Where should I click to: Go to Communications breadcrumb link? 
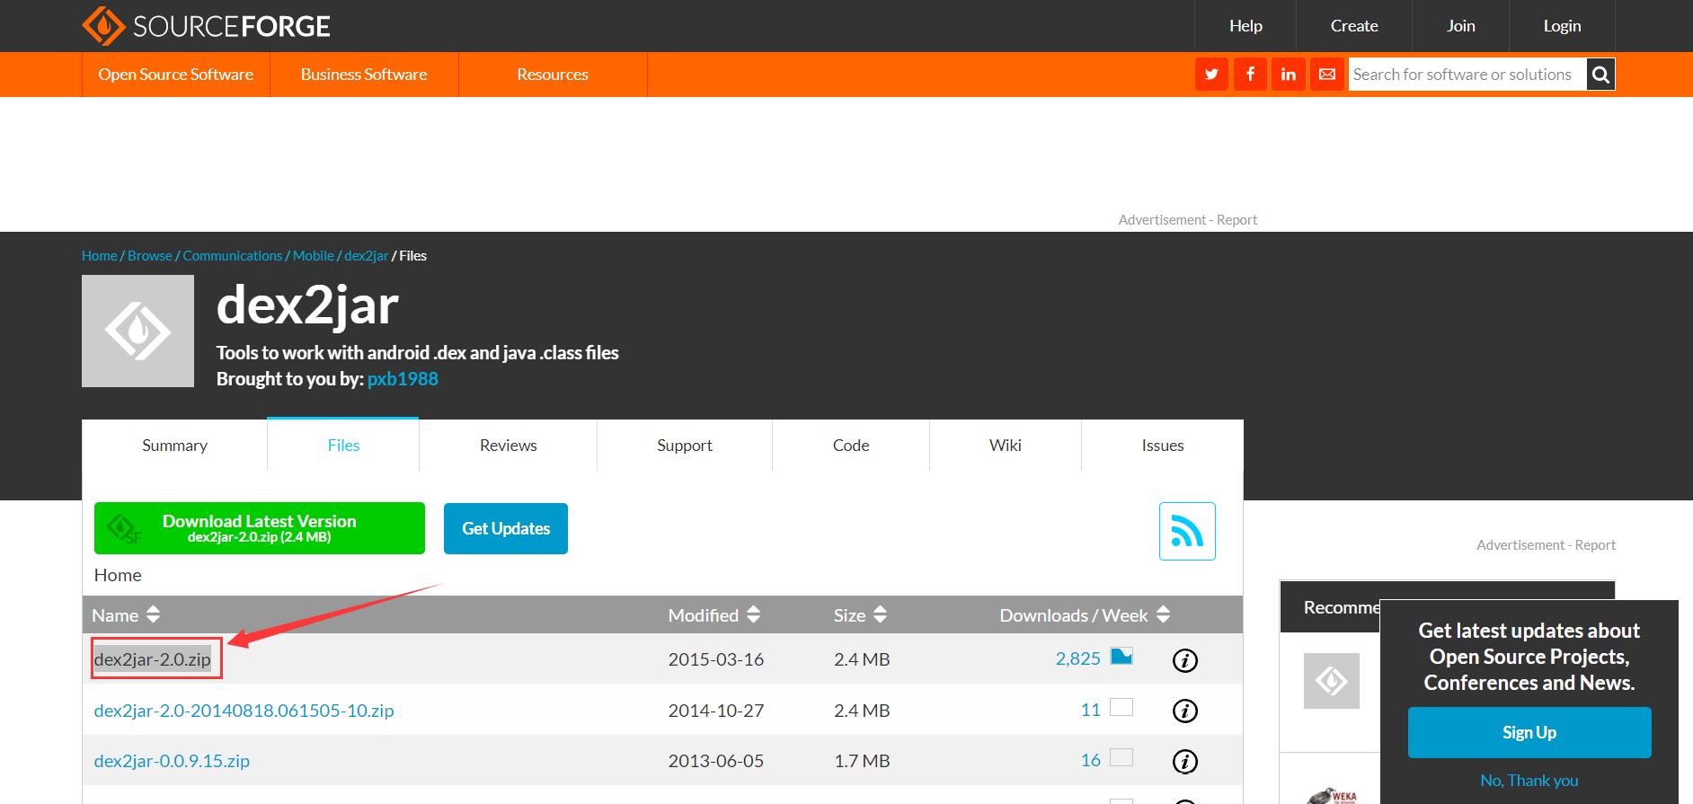click(x=233, y=256)
